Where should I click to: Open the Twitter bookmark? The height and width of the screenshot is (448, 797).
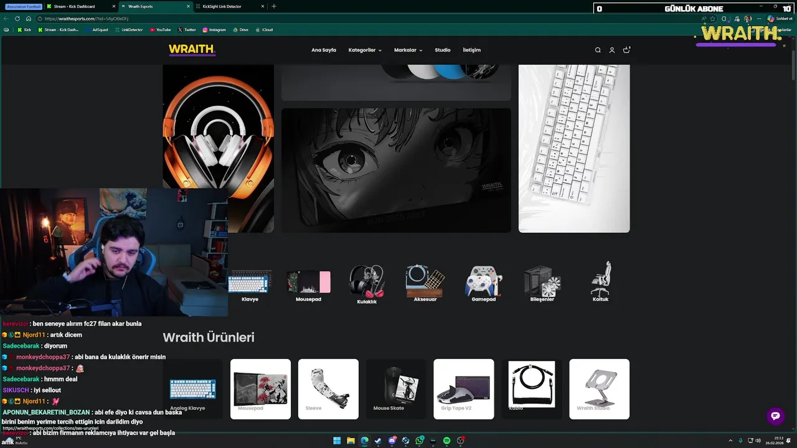tap(187, 30)
